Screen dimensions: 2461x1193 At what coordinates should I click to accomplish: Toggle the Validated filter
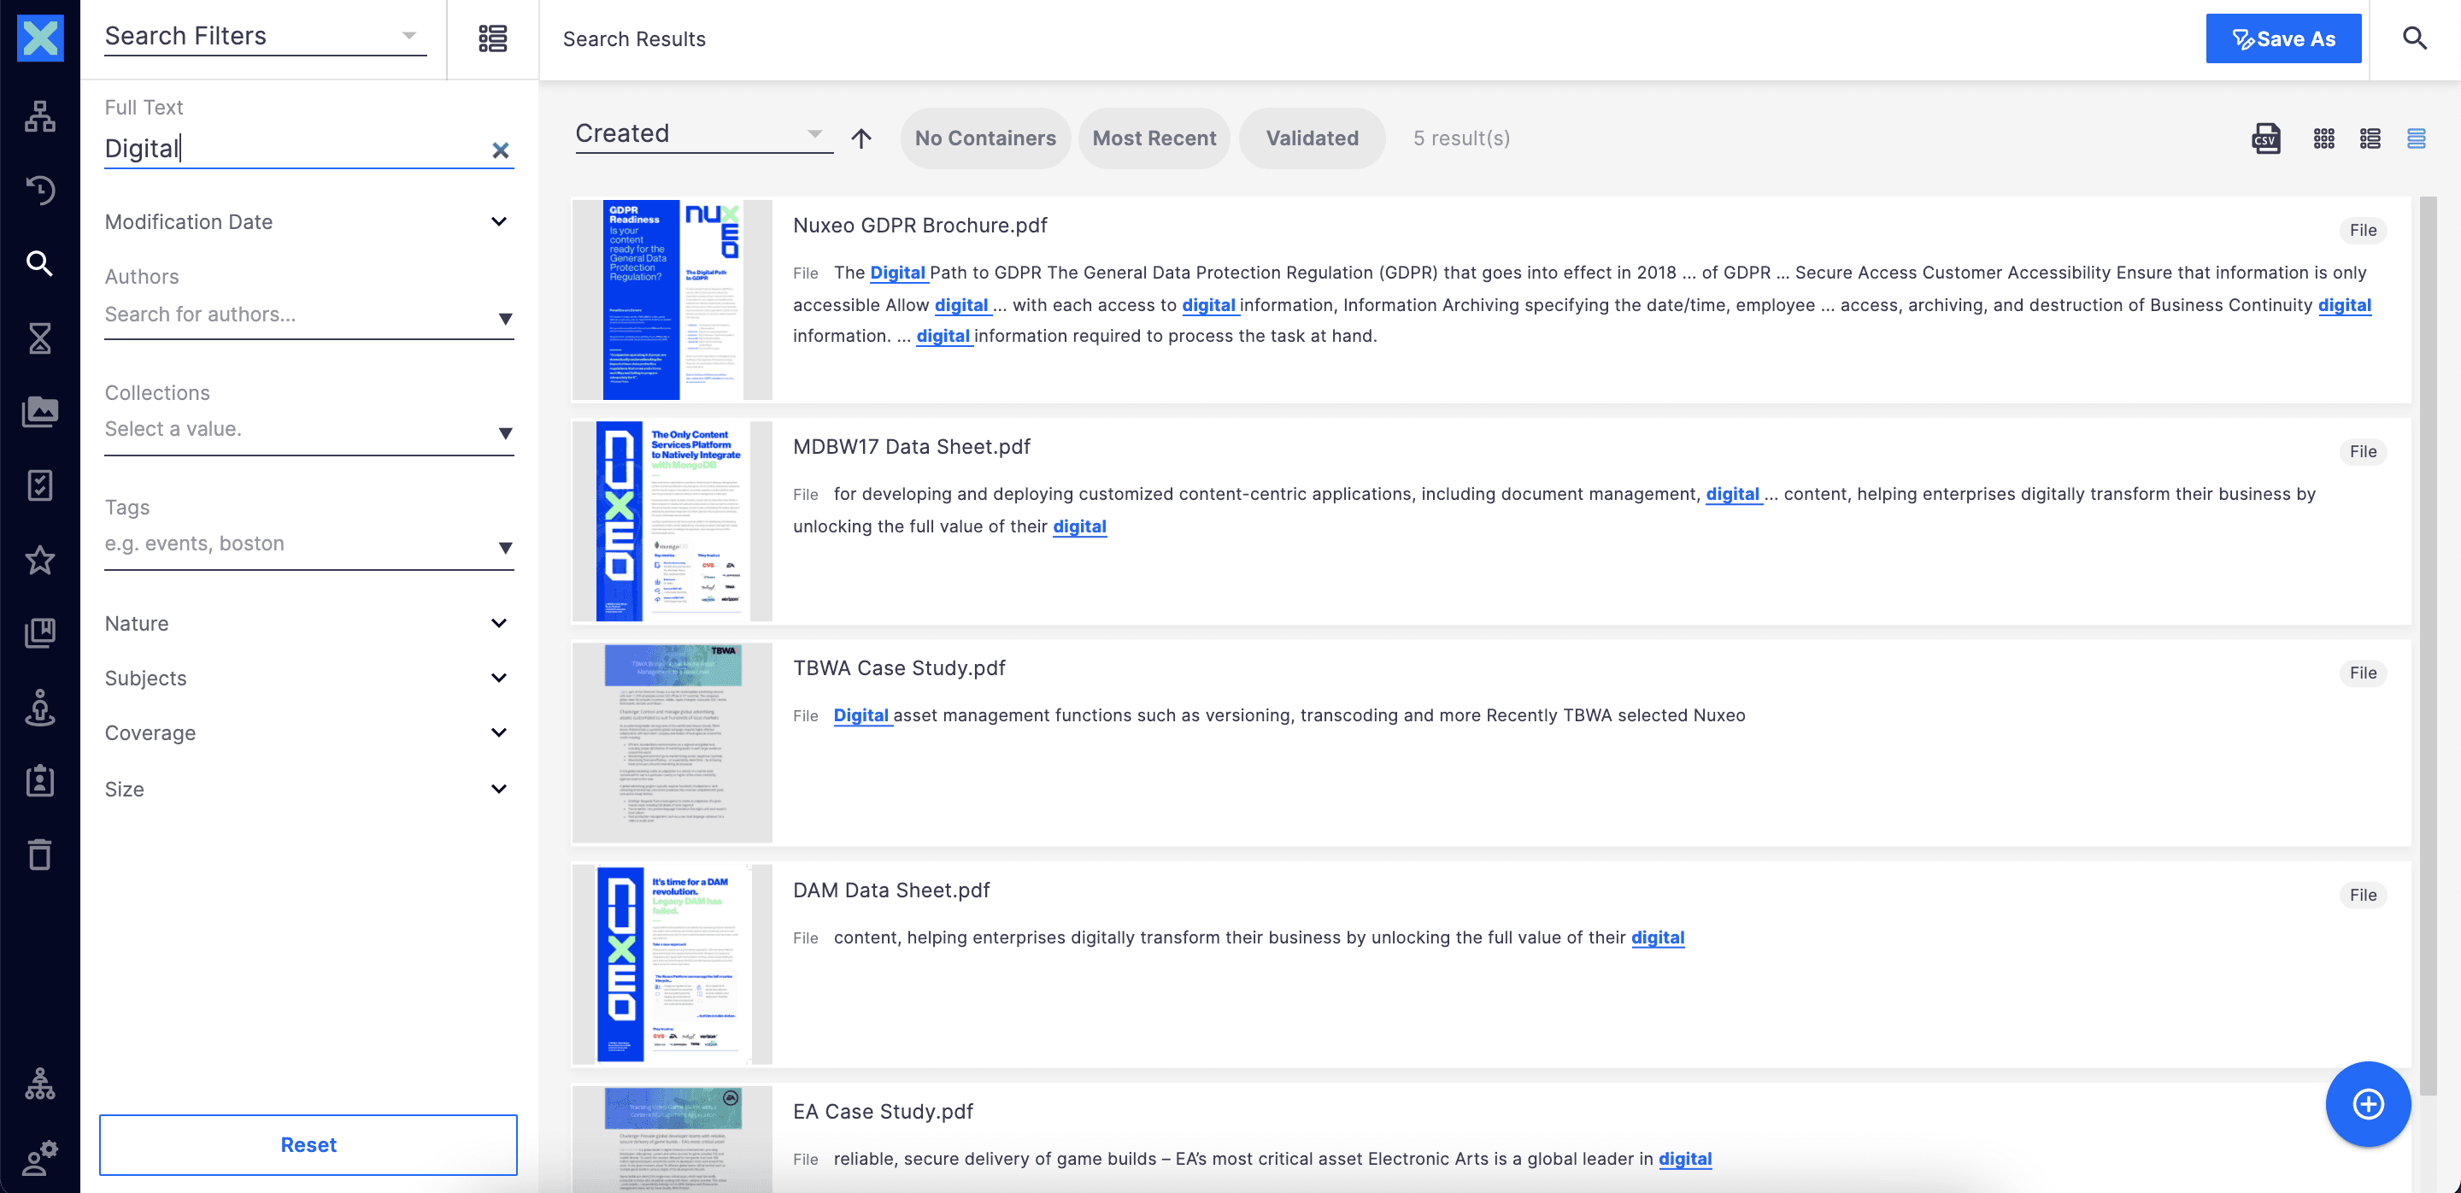click(x=1312, y=138)
